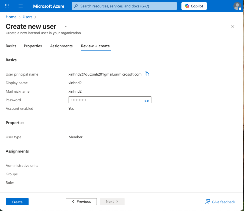Open Users from the breadcrumb

coord(27,17)
